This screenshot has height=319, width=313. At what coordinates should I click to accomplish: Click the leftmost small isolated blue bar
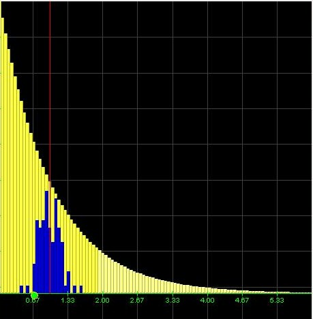[x=21, y=289]
